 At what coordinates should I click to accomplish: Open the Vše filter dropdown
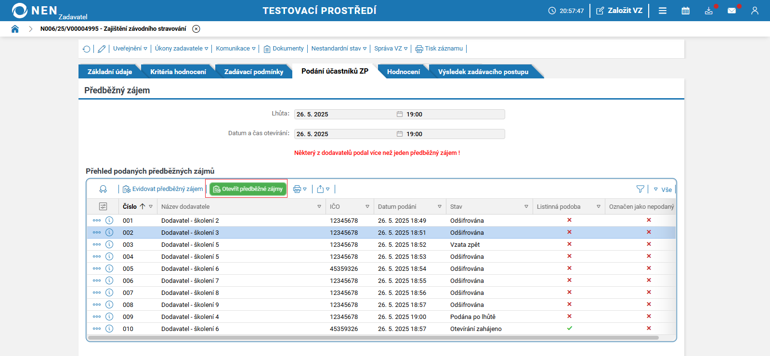tap(663, 190)
